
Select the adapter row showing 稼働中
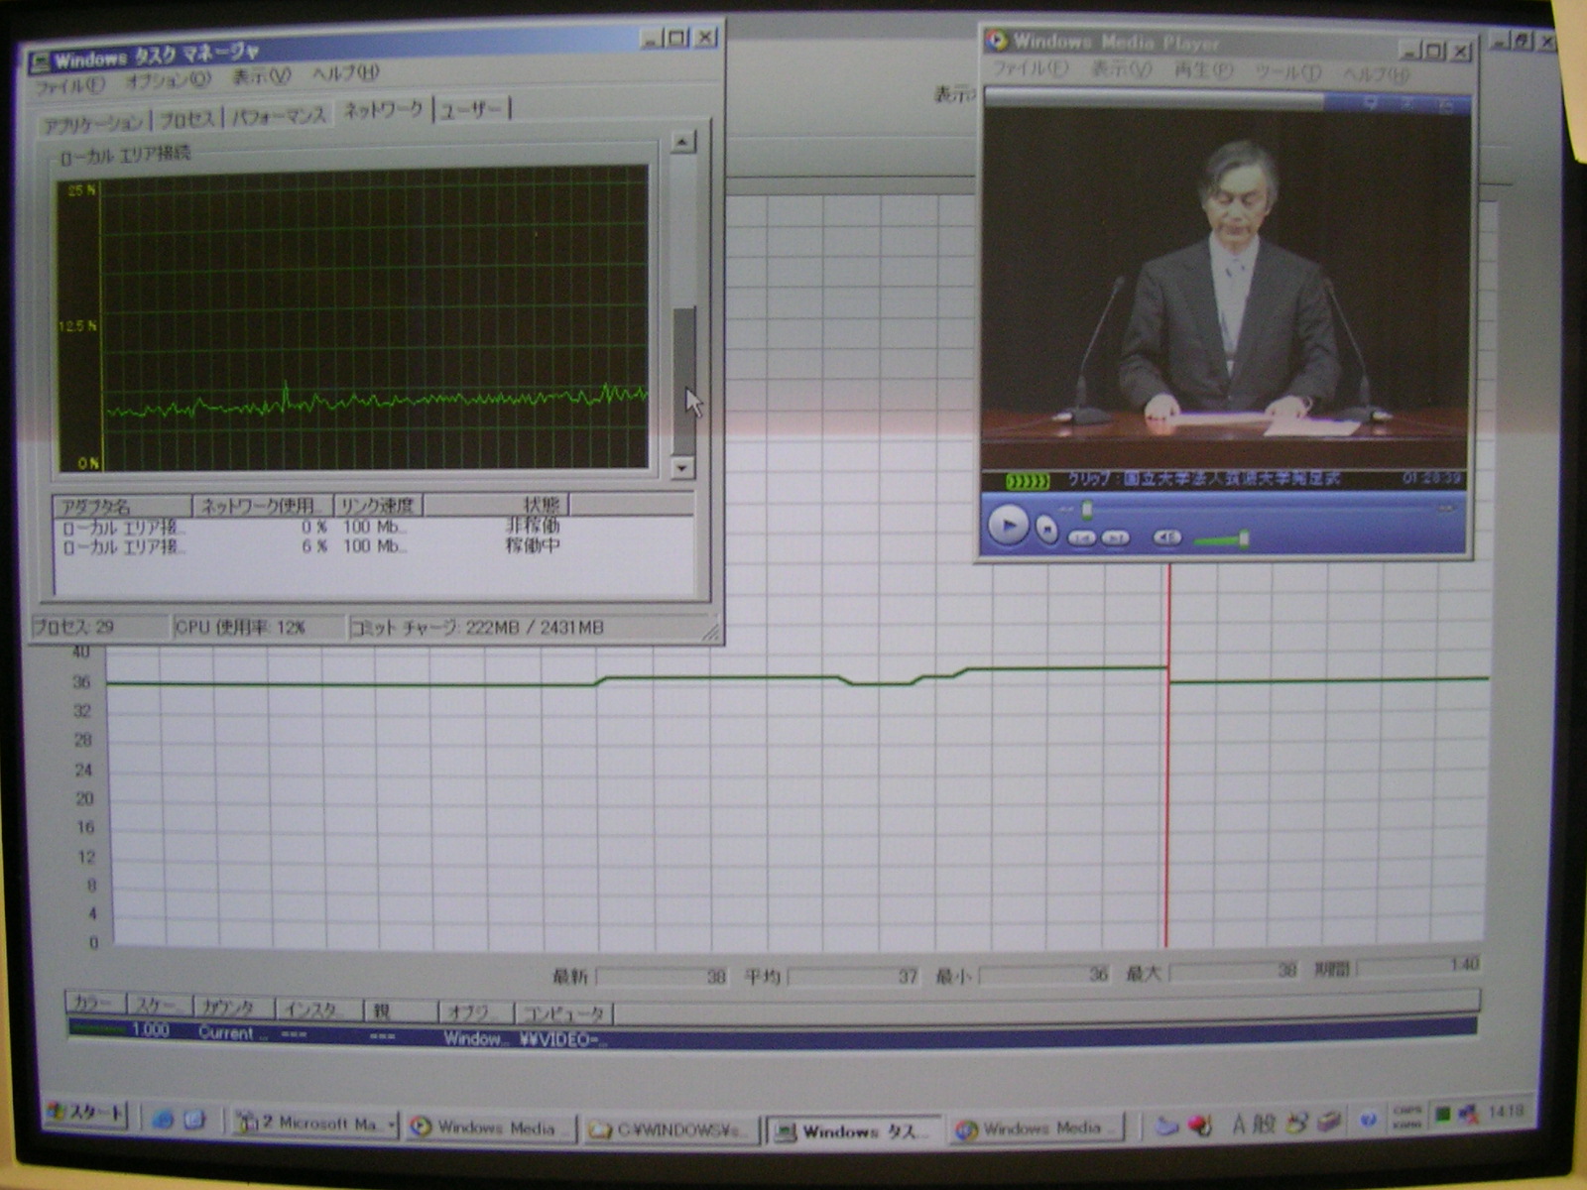coord(373,545)
